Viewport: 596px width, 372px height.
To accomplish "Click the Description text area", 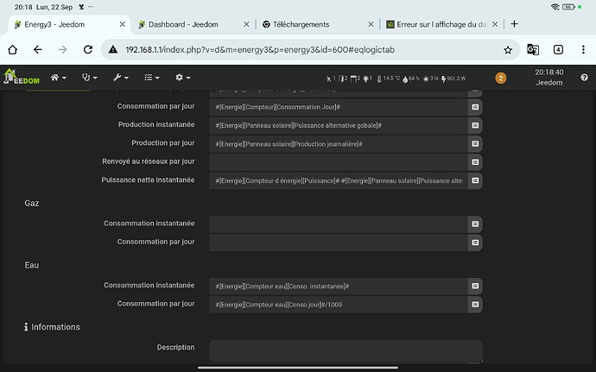I will pyautogui.click(x=346, y=350).
